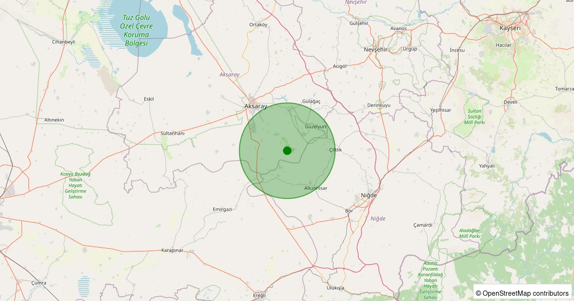This screenshot has height=301, width=574.
Task: Click the dark green center marker dot
Action: [287, 150]
